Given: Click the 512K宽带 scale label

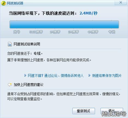Looking at the screenshot, I should (x=36, y=32).
